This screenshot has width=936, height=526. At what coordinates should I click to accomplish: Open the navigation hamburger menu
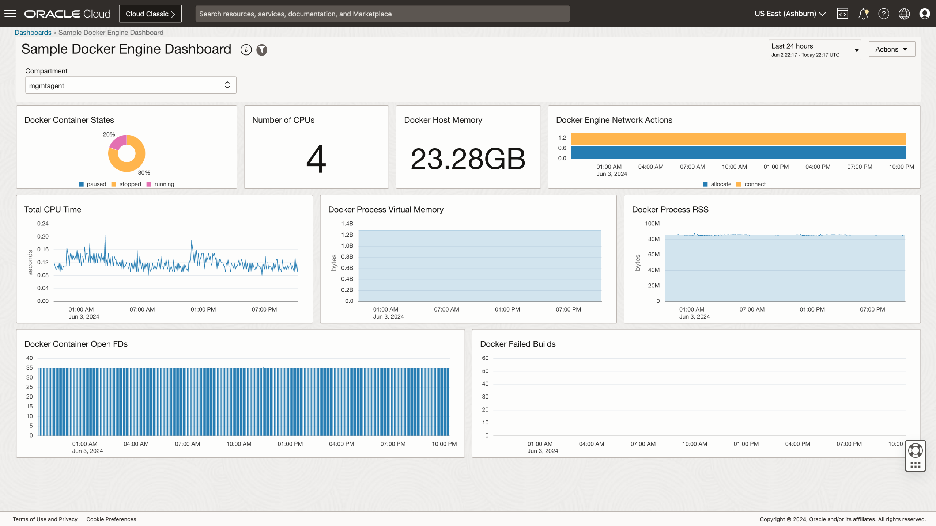point(11,14)
